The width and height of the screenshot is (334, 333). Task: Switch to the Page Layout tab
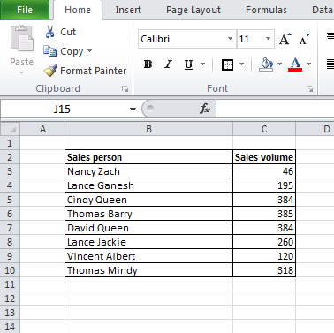(194, 10)
